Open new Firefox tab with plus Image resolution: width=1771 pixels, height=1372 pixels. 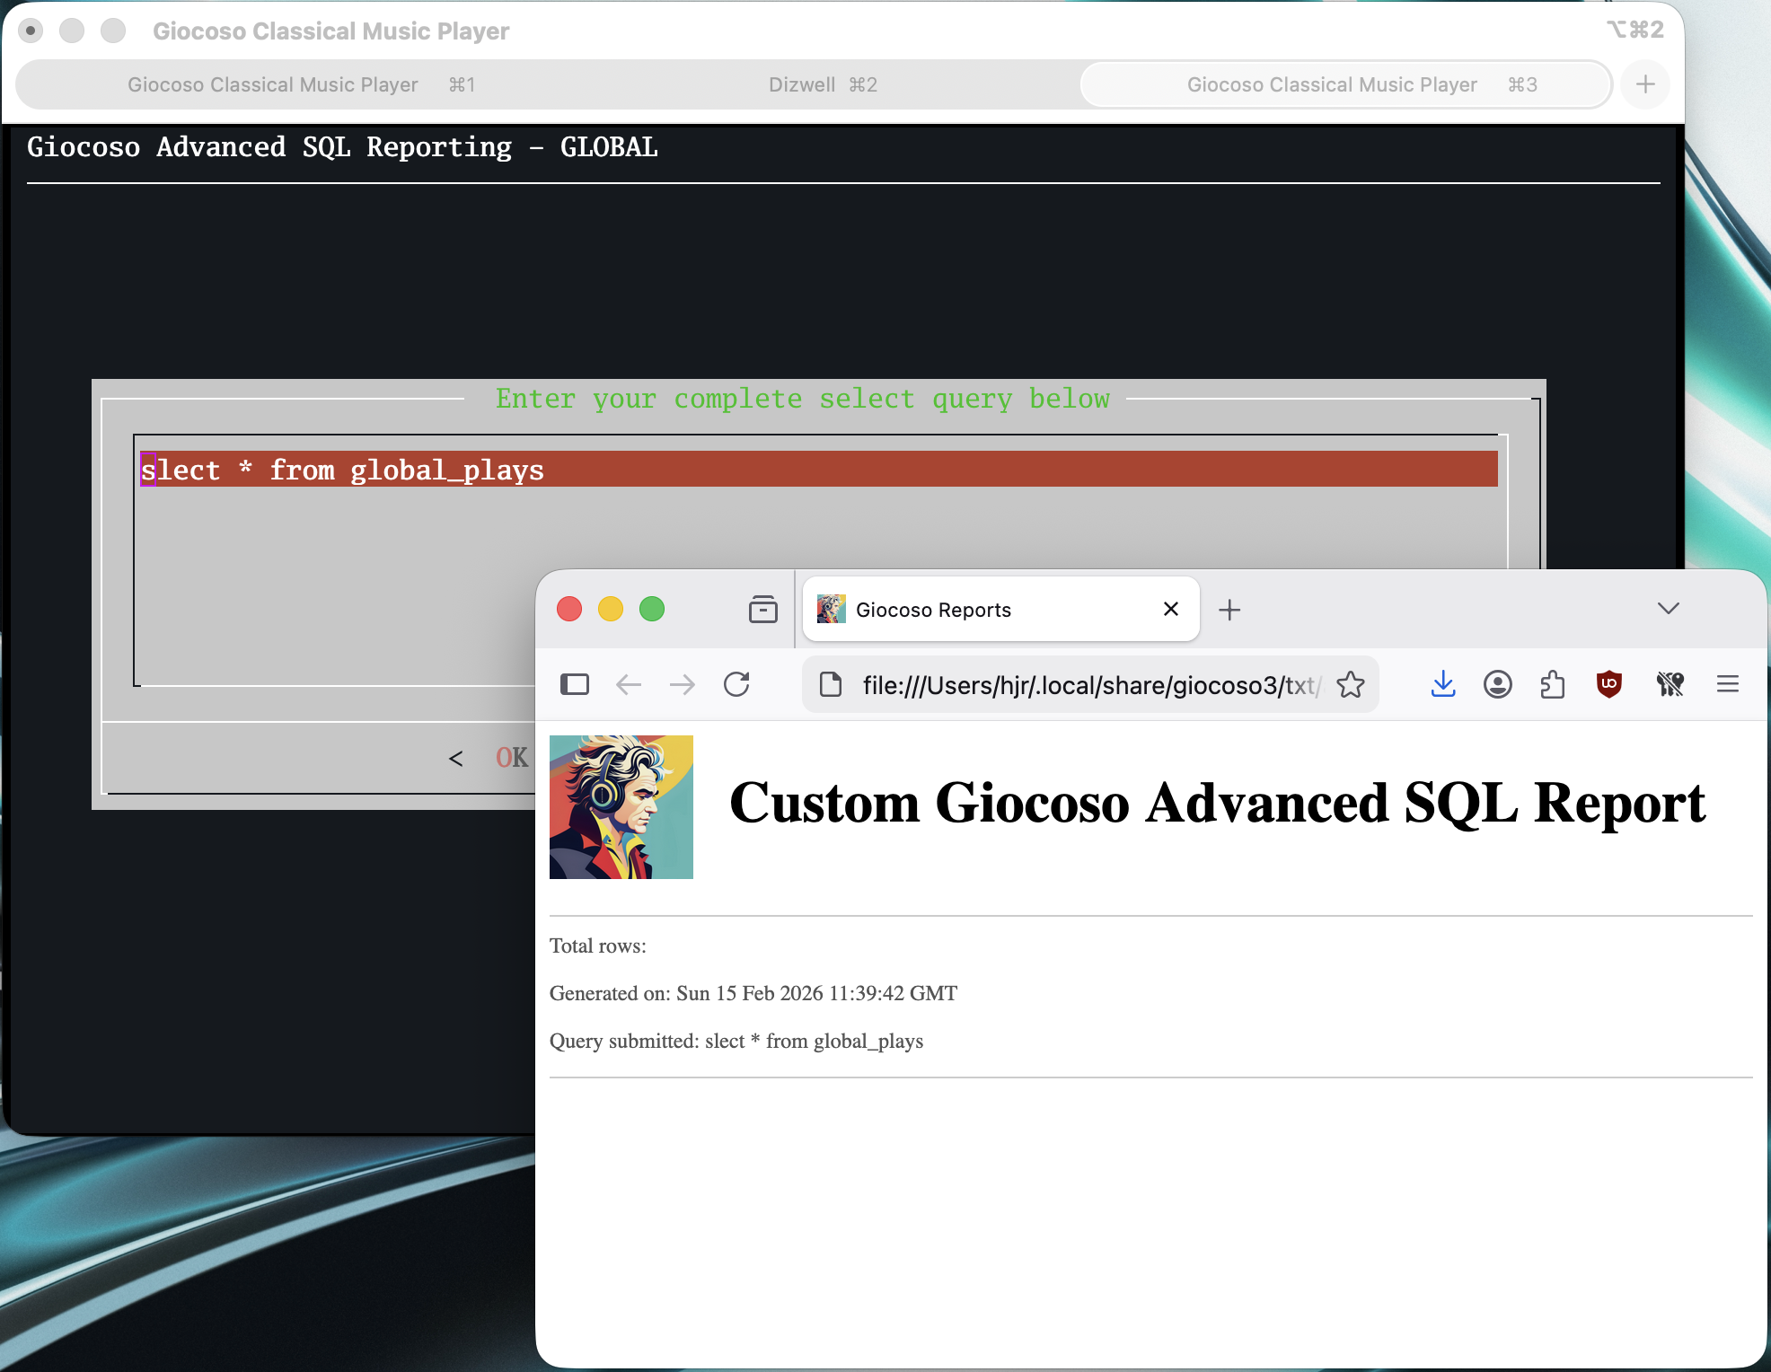pyautogui.click(x=1229, y=610)
